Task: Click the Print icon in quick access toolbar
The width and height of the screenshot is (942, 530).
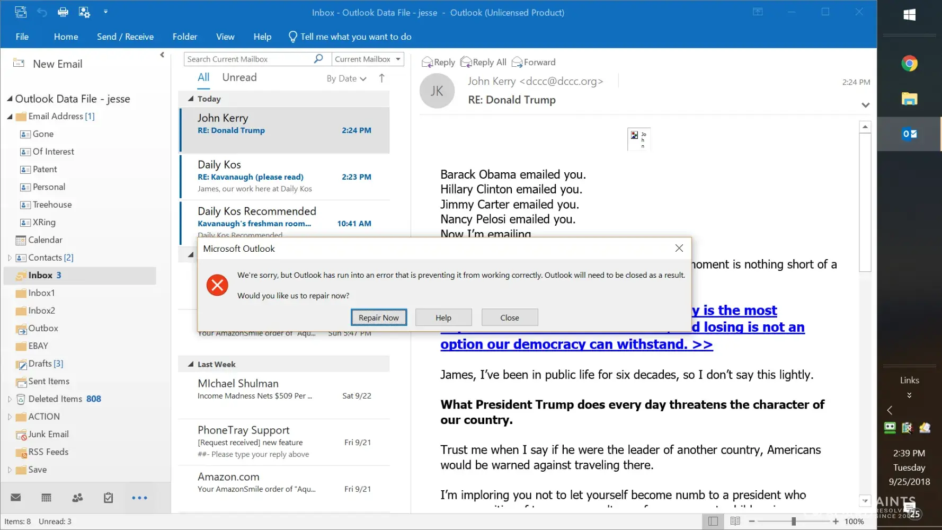Action: (63, 12)
